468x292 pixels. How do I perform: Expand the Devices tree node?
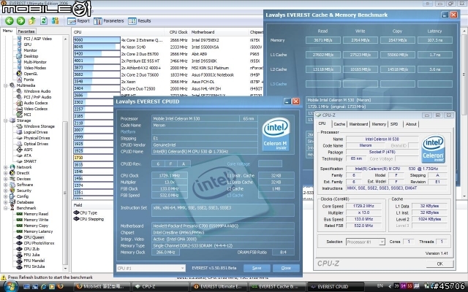pos(6,179)
